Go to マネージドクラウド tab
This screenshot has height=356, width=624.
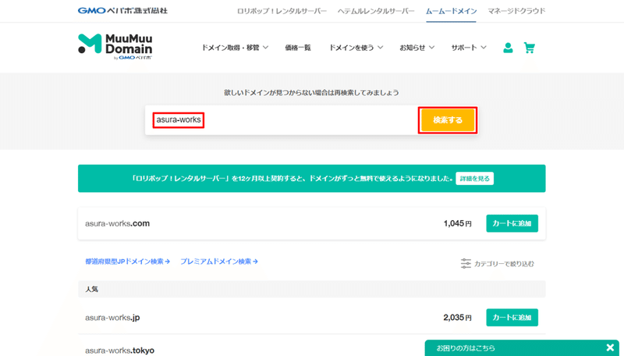[x=516, y=11]
